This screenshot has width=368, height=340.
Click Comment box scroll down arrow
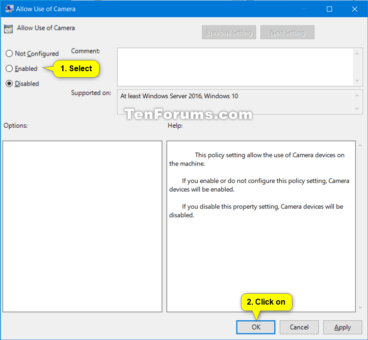[357, 81]
